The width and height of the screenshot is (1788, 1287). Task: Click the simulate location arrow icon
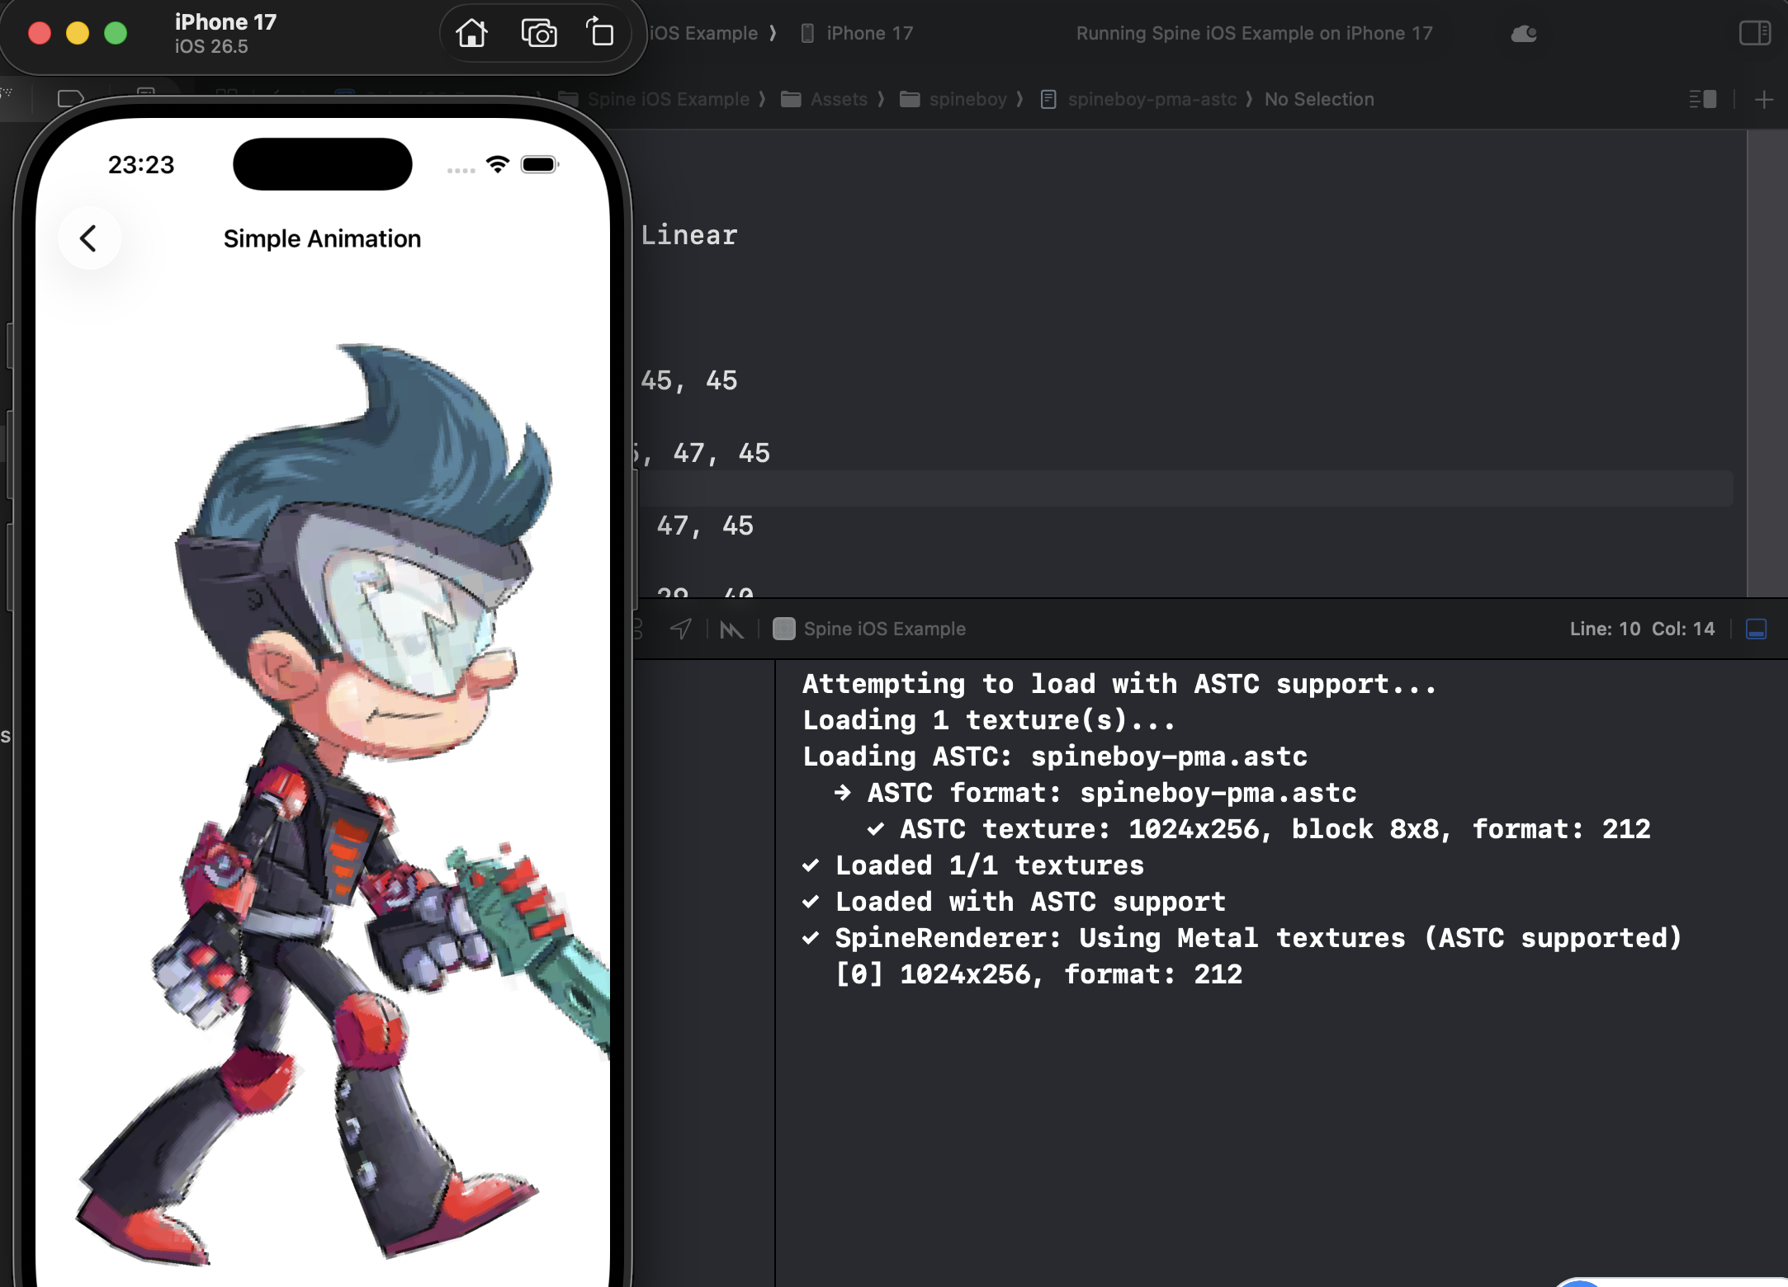click(680, 629)
